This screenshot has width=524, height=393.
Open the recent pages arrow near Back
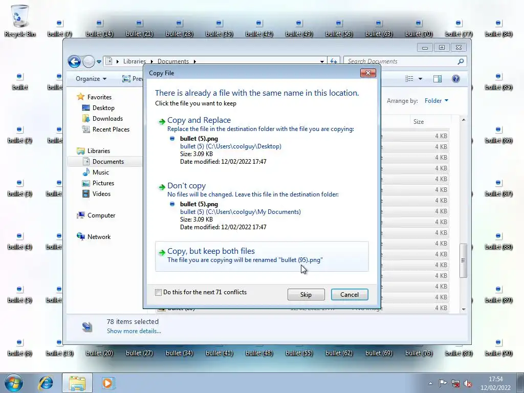99,62
